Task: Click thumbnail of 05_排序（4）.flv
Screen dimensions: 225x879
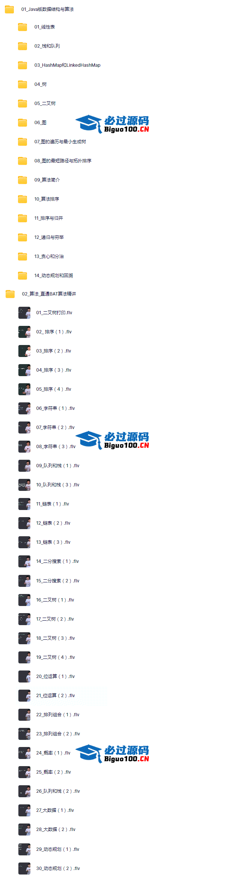Action: [x=24, y=389]
